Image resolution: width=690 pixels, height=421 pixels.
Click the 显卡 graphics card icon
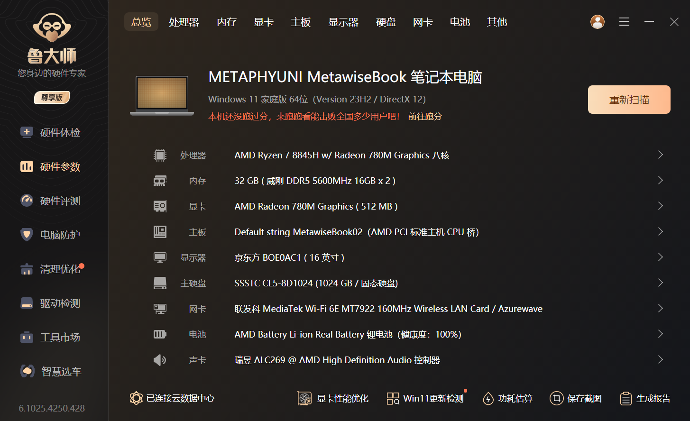point(160,206)
